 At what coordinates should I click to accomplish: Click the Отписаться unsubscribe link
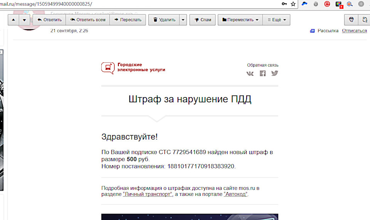tap(354, 31)
